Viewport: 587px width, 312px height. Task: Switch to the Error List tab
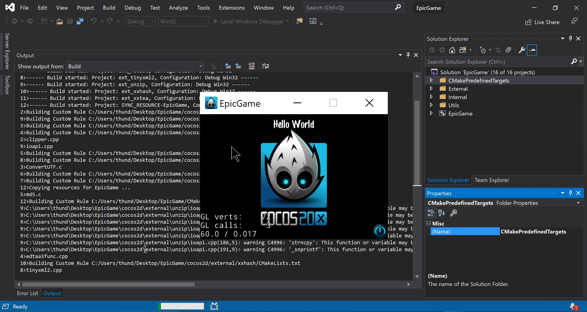(27, 293)
